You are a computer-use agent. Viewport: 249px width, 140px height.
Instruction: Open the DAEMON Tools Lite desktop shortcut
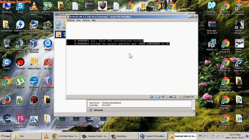click(x=20, y=27)
